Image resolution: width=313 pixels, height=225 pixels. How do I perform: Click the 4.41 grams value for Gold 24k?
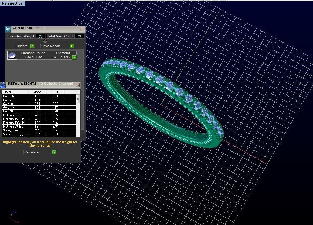37,96
